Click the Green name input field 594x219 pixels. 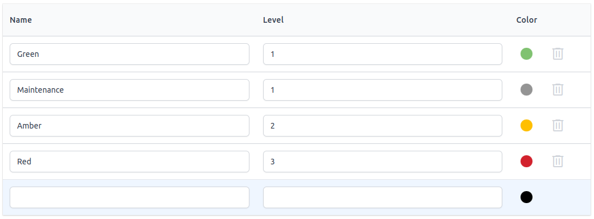(x=129, y=54)
